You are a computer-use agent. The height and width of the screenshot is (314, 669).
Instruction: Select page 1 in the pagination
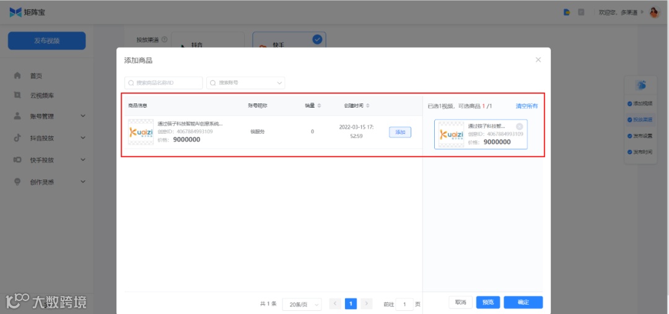(351, 303)
